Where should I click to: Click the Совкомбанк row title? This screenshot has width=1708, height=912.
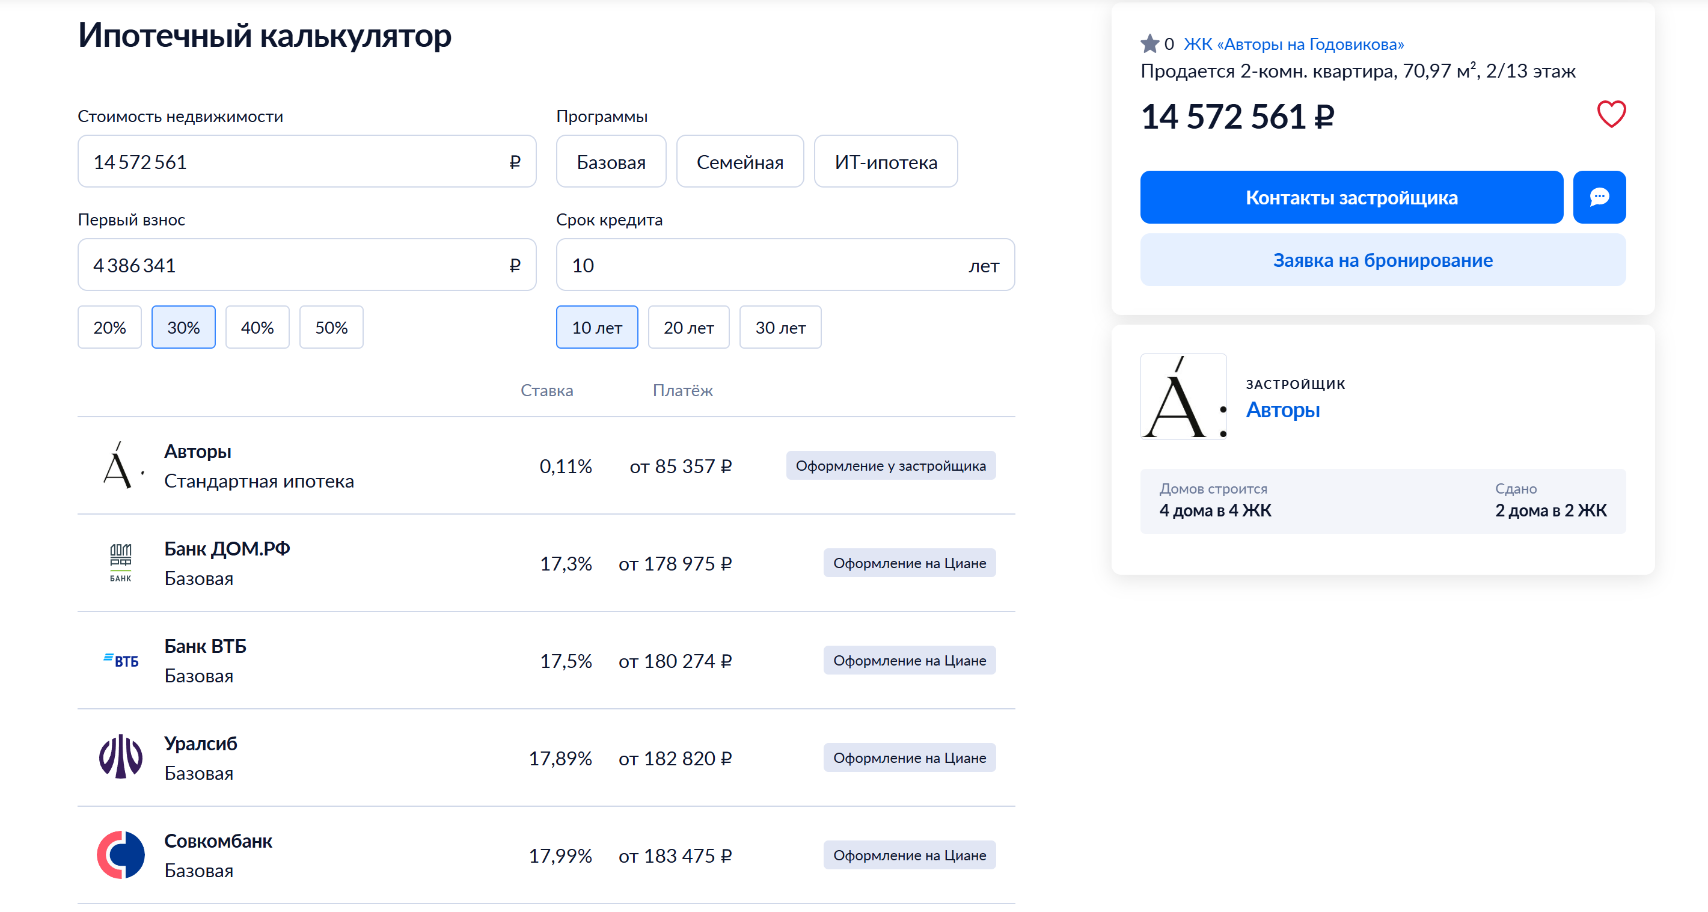tap(218, 841)
